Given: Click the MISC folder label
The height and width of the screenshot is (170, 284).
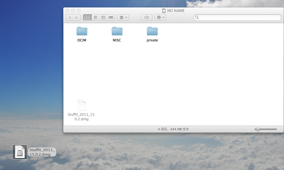Looking at the screenshot, I should (117, 40).
